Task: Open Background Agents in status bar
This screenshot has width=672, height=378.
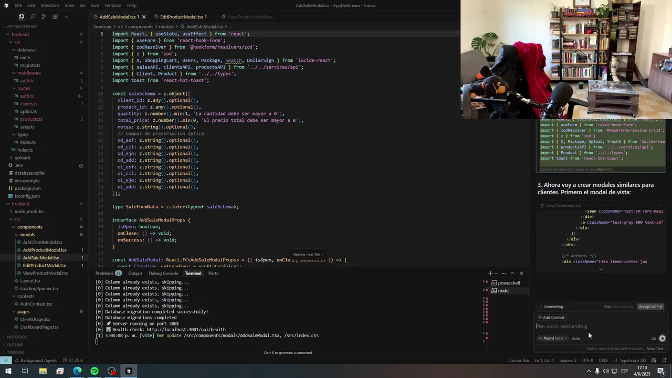Action: click(x=36, y=361)
